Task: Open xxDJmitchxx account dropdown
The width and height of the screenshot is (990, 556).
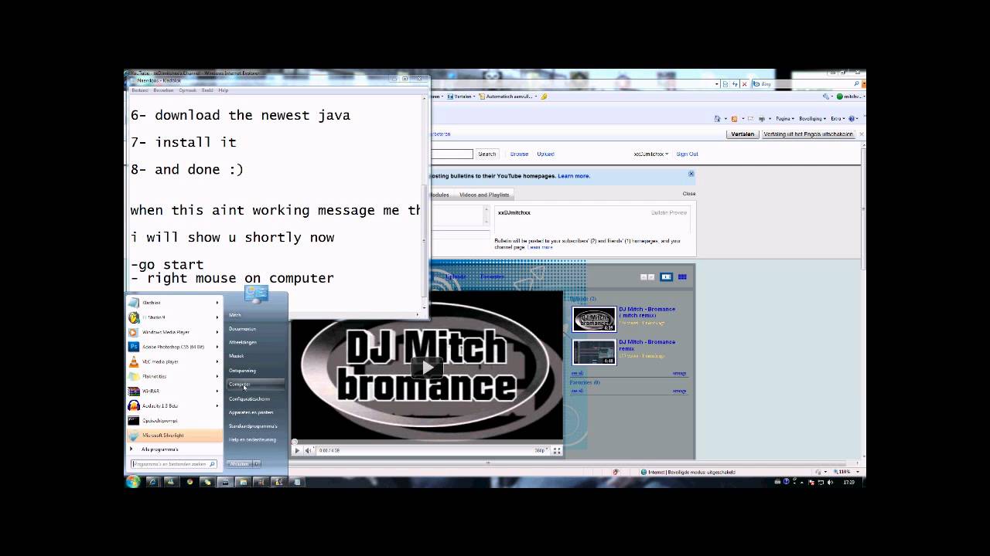Action: tap(651, 154)
